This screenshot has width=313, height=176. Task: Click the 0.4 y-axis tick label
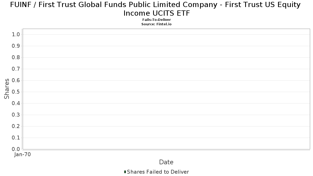[16, 104]
